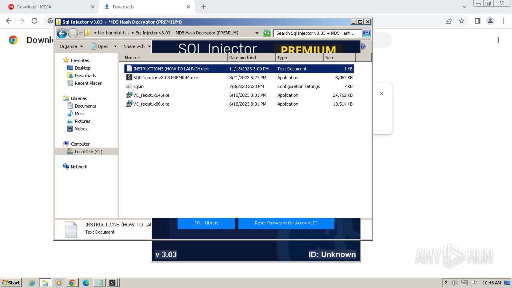Click the file_harmful folder breadcrumb in address bar
The width and height of the screenshot is (512, 288).
tap(114, 33)
